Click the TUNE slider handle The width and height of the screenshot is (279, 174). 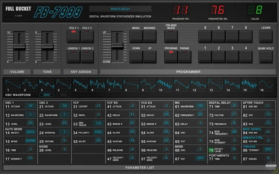(x=48, y=47)
